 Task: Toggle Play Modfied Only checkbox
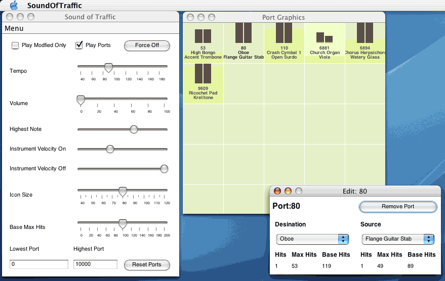[15, 45]
